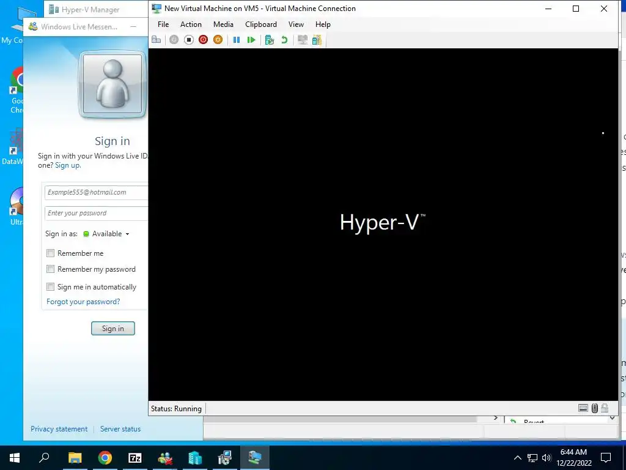Click the Ctrl+Alt+Delete toolbar icon
The width and height of the screenshot is (626, 470).
[156, 40]
